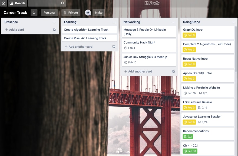Toggle Feb 3 due badge on ES6 Features Review
Image resolution: width=238 pixels, height=156 pixels.
pos(189,108)
